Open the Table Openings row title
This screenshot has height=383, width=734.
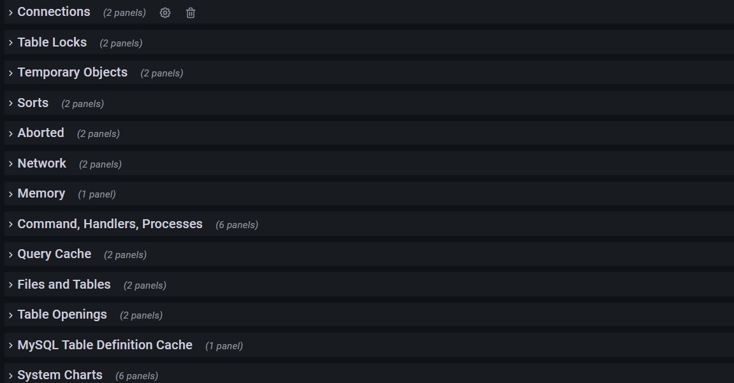tap(62, 315)
